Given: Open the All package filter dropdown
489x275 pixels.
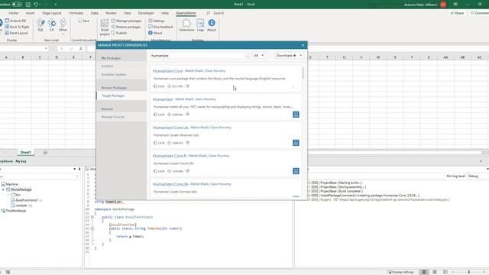Looking at the screenshot, I should click(258, 56).
